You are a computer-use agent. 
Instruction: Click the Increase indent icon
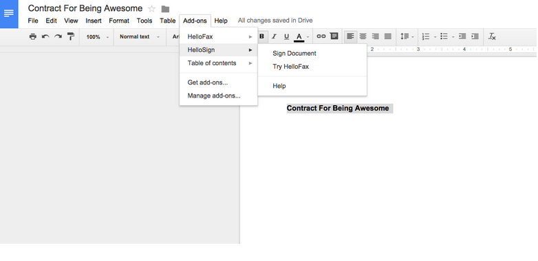(x=475, y=36)
